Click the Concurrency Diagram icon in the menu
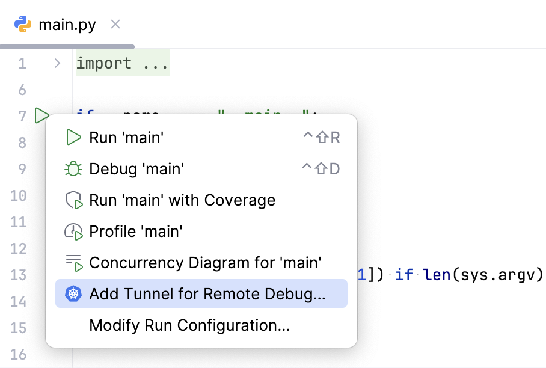 coord(73,263)
